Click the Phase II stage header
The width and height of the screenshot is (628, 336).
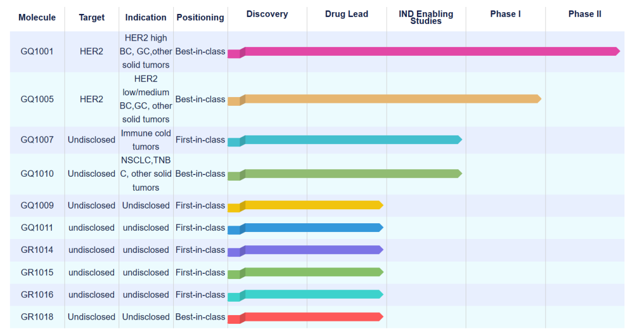click(584, 14)
